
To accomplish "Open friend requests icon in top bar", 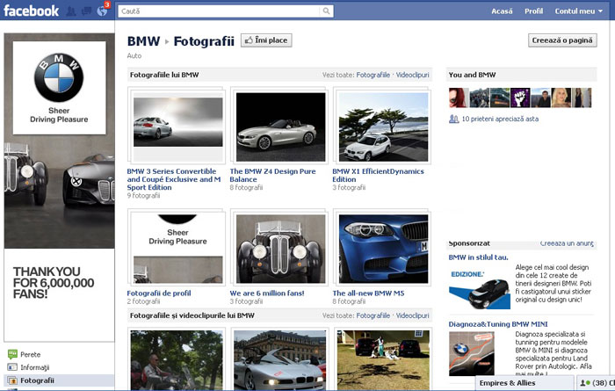I will (71, 11).
